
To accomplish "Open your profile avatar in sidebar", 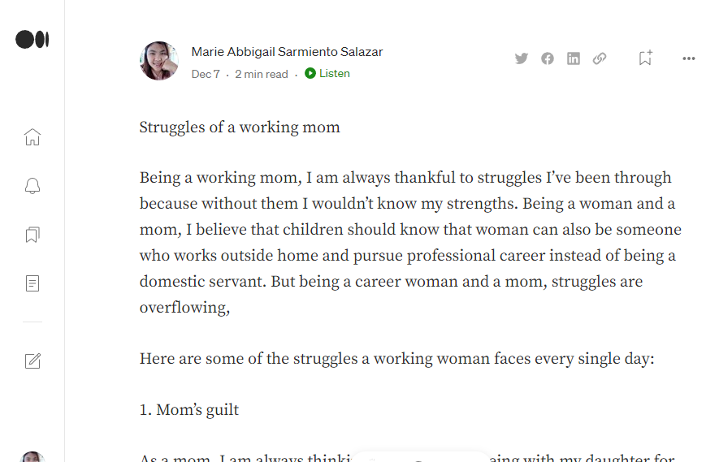I will (x=32, y=457).
